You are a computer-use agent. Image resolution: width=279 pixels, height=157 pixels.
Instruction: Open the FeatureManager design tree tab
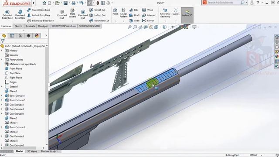(x=4, y=36)
